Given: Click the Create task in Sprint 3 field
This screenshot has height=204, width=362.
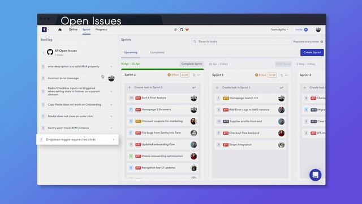Looking at the screenshot, I should tap(250, 88).
